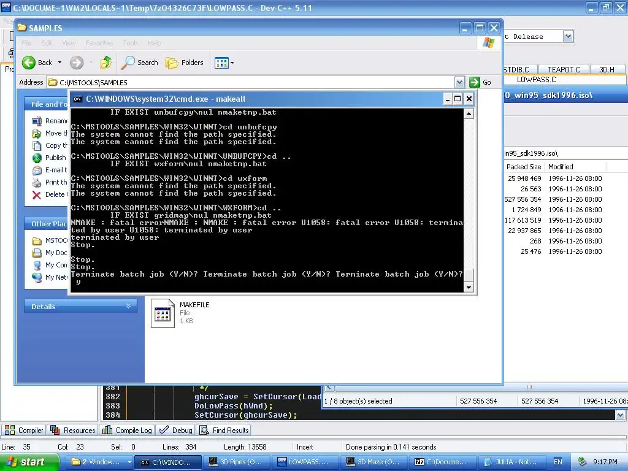
Task: Open My Network Places in Other Places
Action: [x=50, y=277]
